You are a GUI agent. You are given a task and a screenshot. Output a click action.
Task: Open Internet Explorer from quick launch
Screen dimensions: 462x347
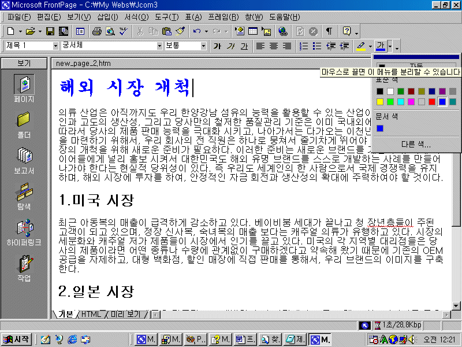72,339
